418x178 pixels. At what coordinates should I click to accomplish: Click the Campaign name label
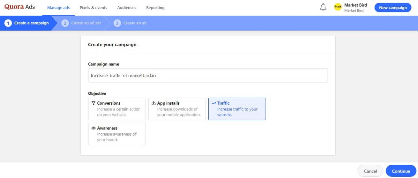tap(104, 64)
